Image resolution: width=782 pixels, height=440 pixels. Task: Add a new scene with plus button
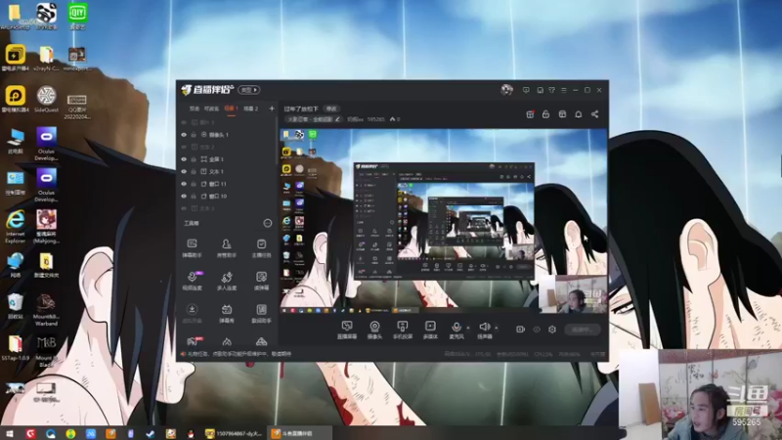tap(272, 109)
